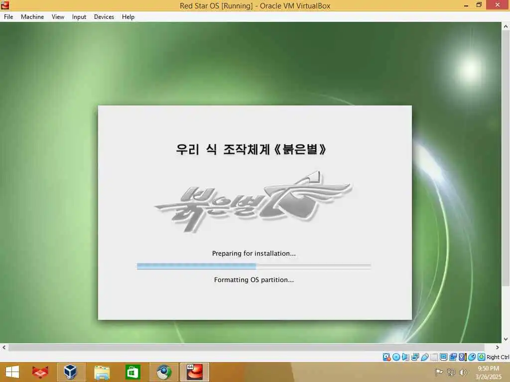Click the VirtualBox window title bar icon
510x382 pixels.
pos(5,5)
